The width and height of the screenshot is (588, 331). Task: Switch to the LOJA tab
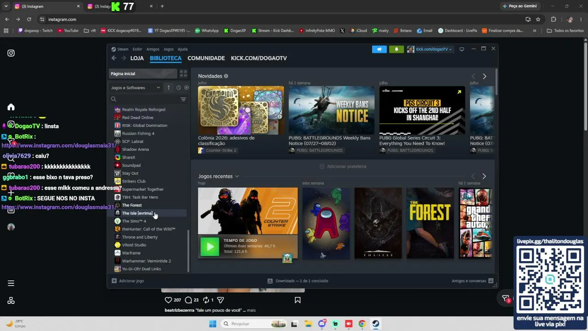(137, 58)
